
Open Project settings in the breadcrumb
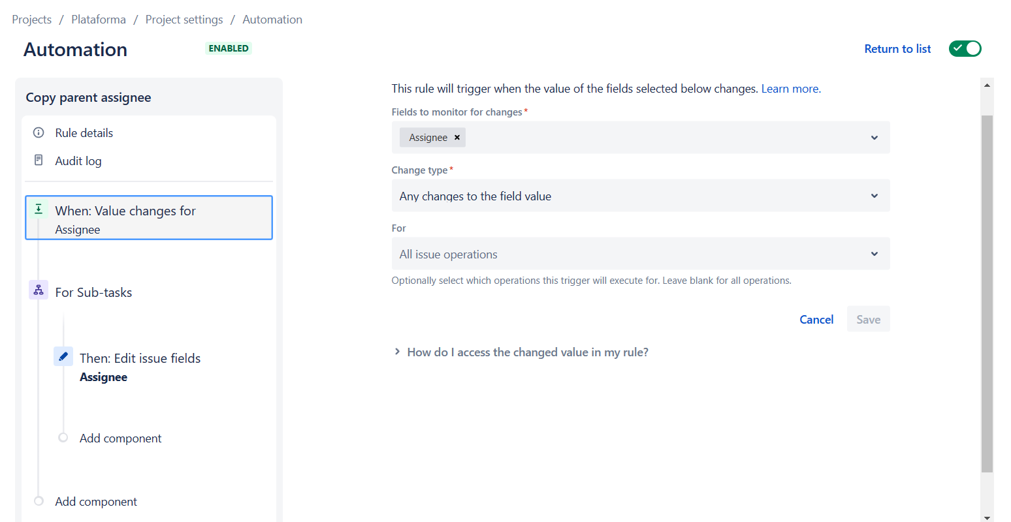coord(184,20)
